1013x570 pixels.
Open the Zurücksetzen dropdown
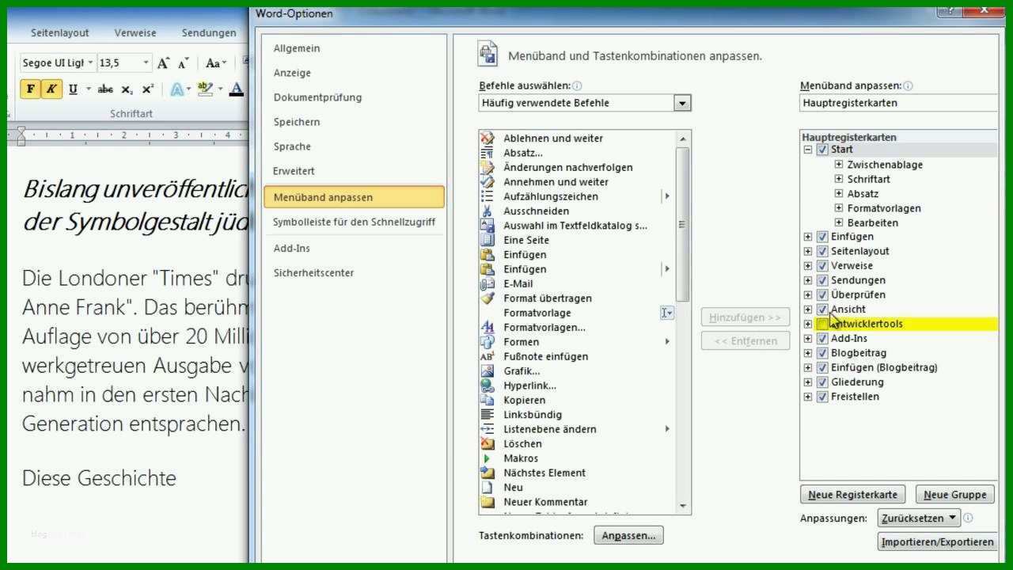[919, 518]
